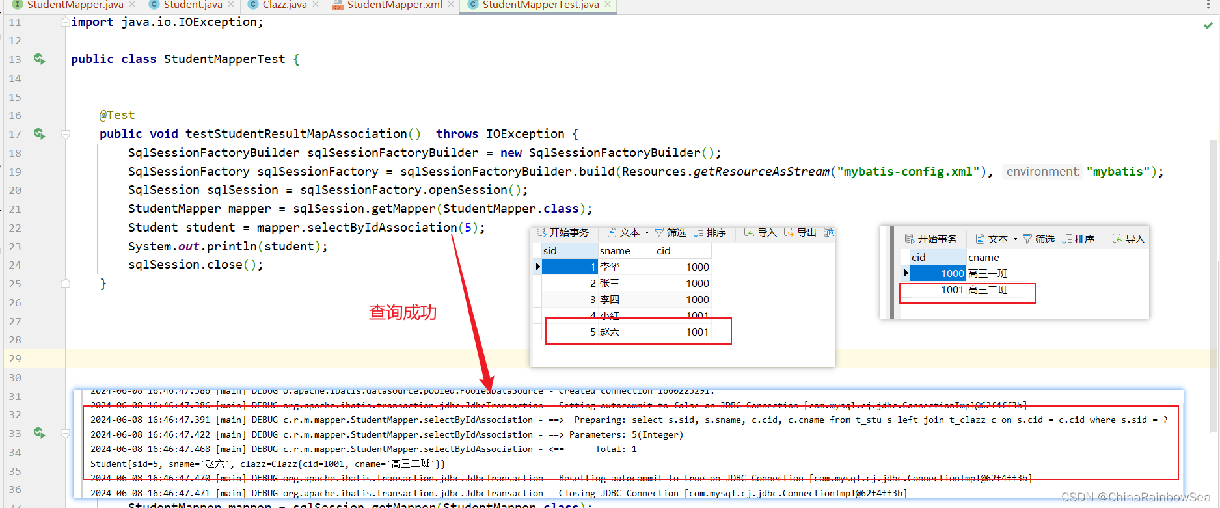This screenshot has height=508, width=1220.
Task: Click 开始事务 in class table toolbar
Action: (x=931, y=239)
